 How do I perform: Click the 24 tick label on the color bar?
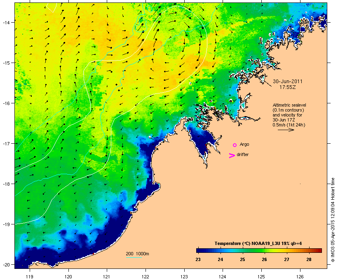(x=220, y=259)
